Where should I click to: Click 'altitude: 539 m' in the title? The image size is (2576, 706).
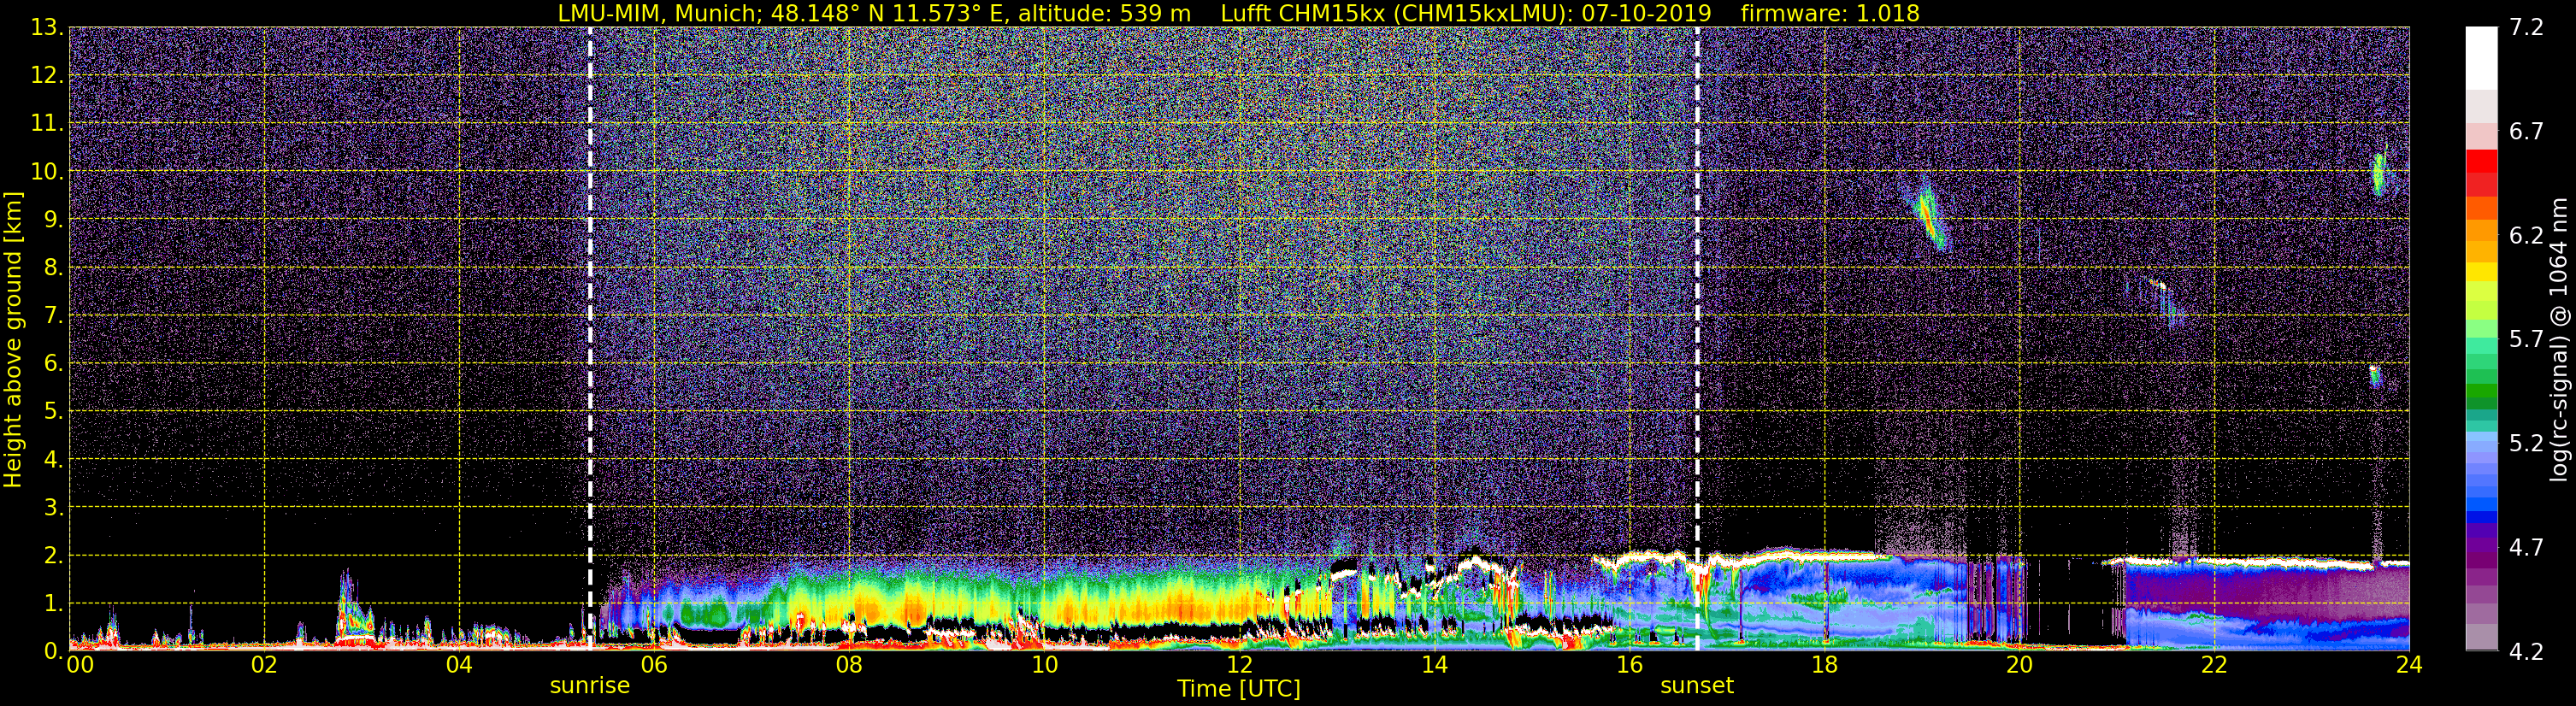pyautogui.click(x=1104, y=13)
